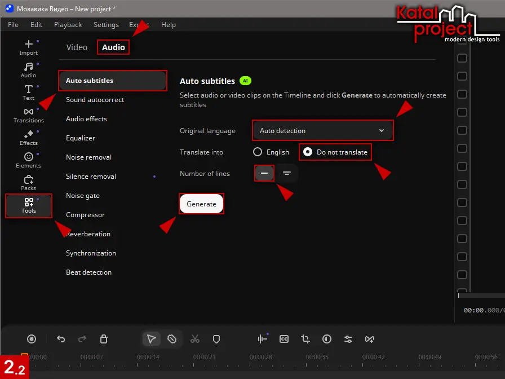
Task: Open the Effects panel
Action: coord(29,138)
